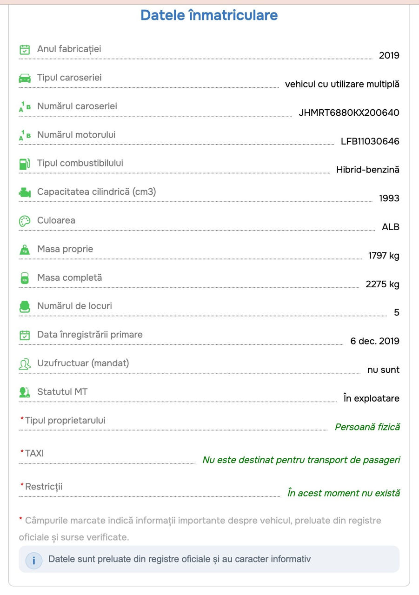Image resolution: width=419 pixels, height=595 pixels.
Task: Click the VIN value JHMRT6880KX200640
Action: (349, 113)
